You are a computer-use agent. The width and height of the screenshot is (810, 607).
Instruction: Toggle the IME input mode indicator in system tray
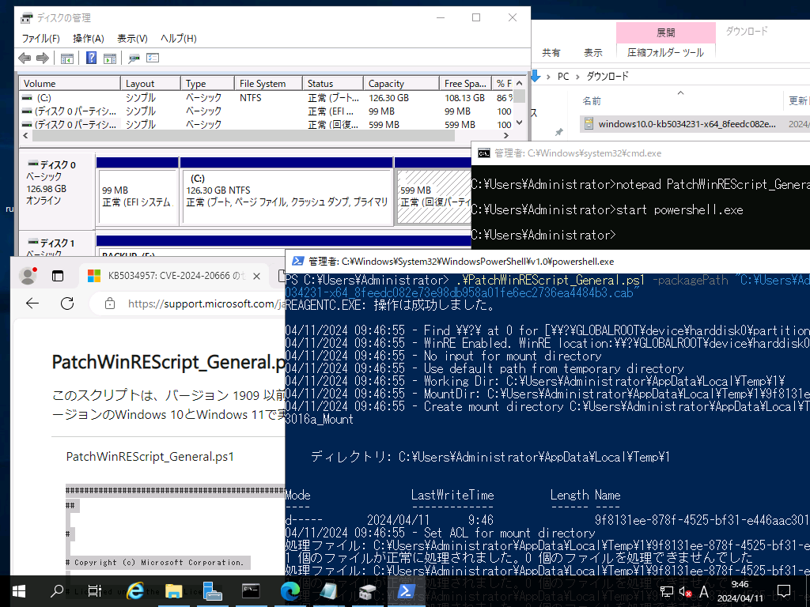(x=702, y=590)
